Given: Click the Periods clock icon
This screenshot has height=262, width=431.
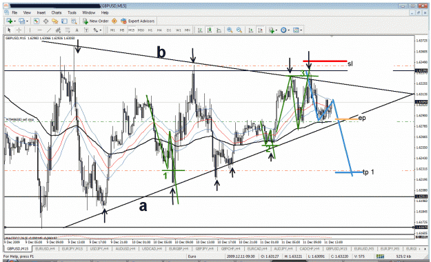Looking at the screenshot, I should [283, 30].
